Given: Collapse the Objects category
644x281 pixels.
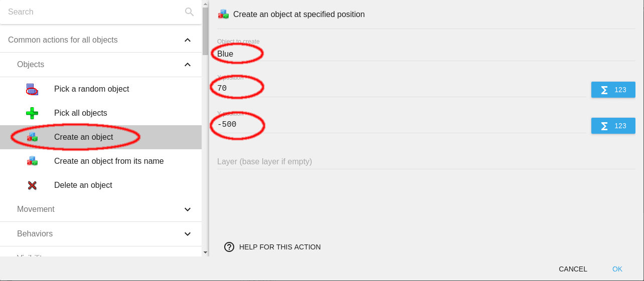Looking at the screenshot, I should point(187,65).
